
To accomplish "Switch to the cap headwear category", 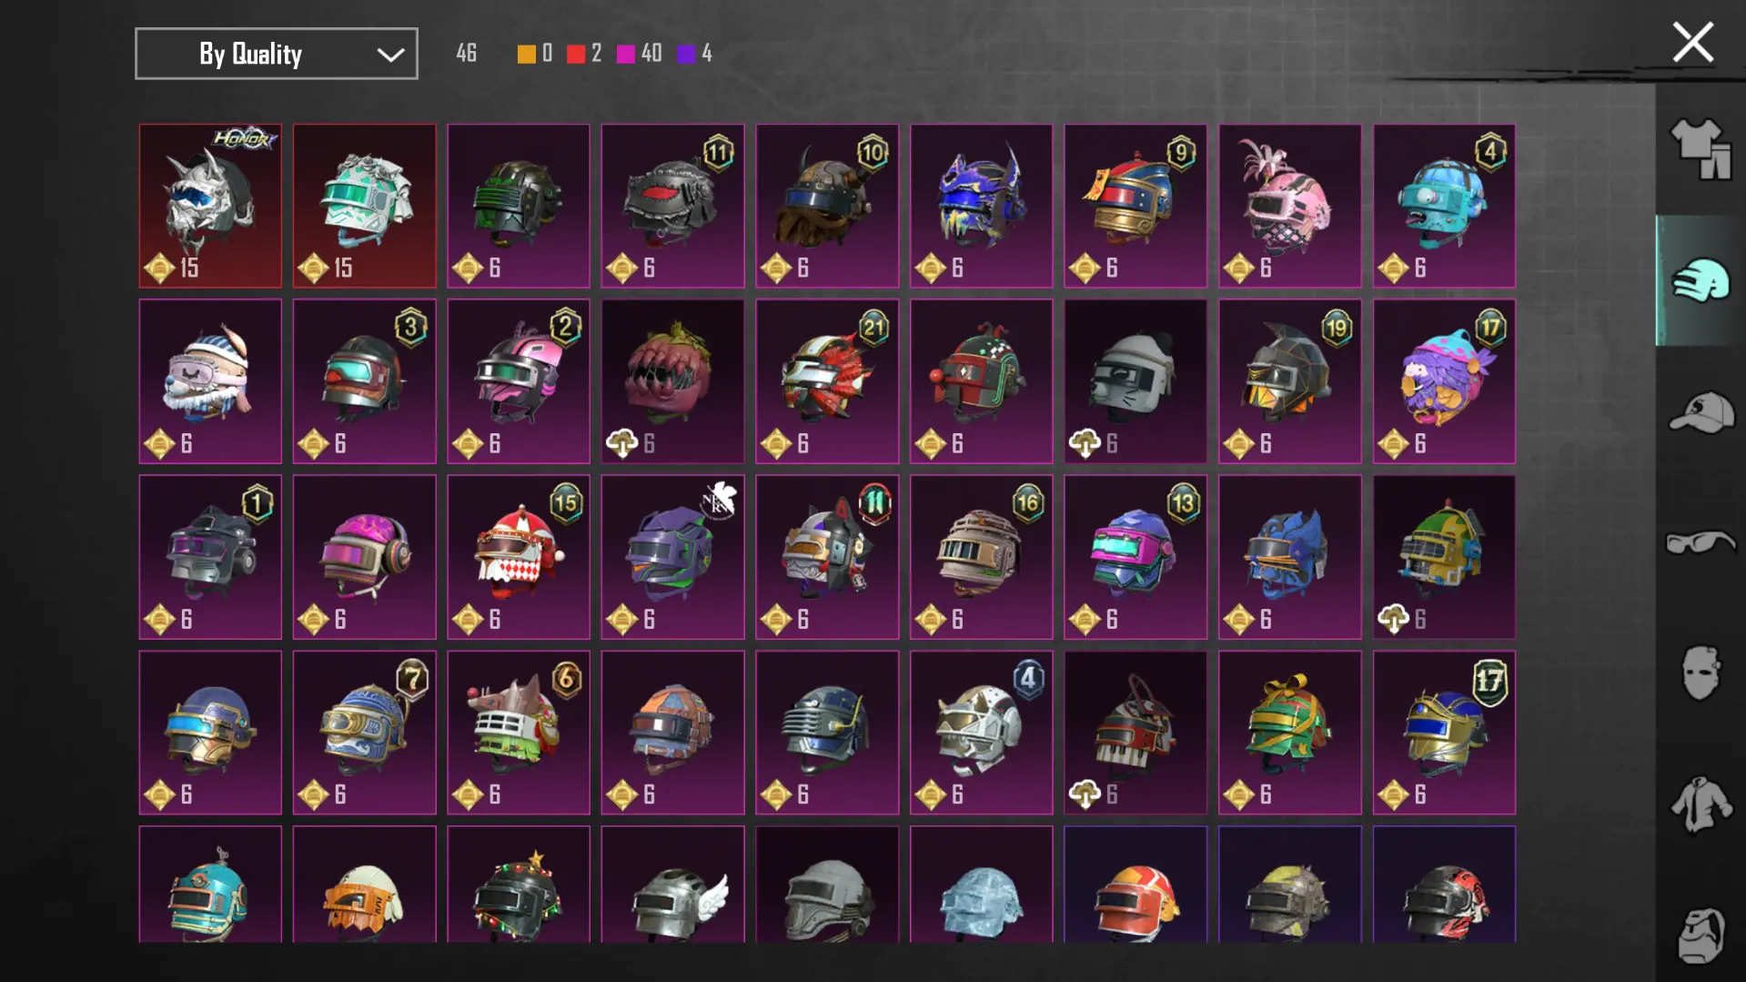I will point(1701,412).
